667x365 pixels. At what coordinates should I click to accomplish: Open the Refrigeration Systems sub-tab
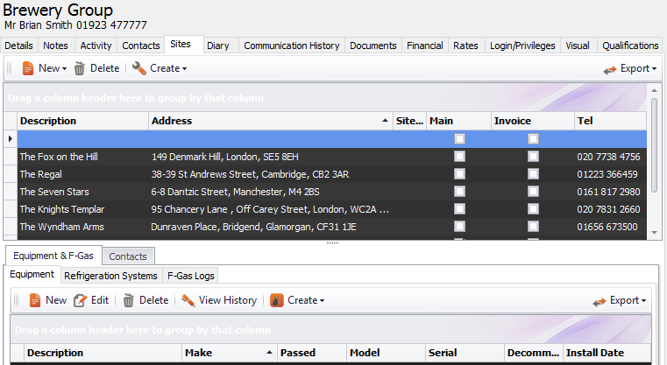[110, 276]
